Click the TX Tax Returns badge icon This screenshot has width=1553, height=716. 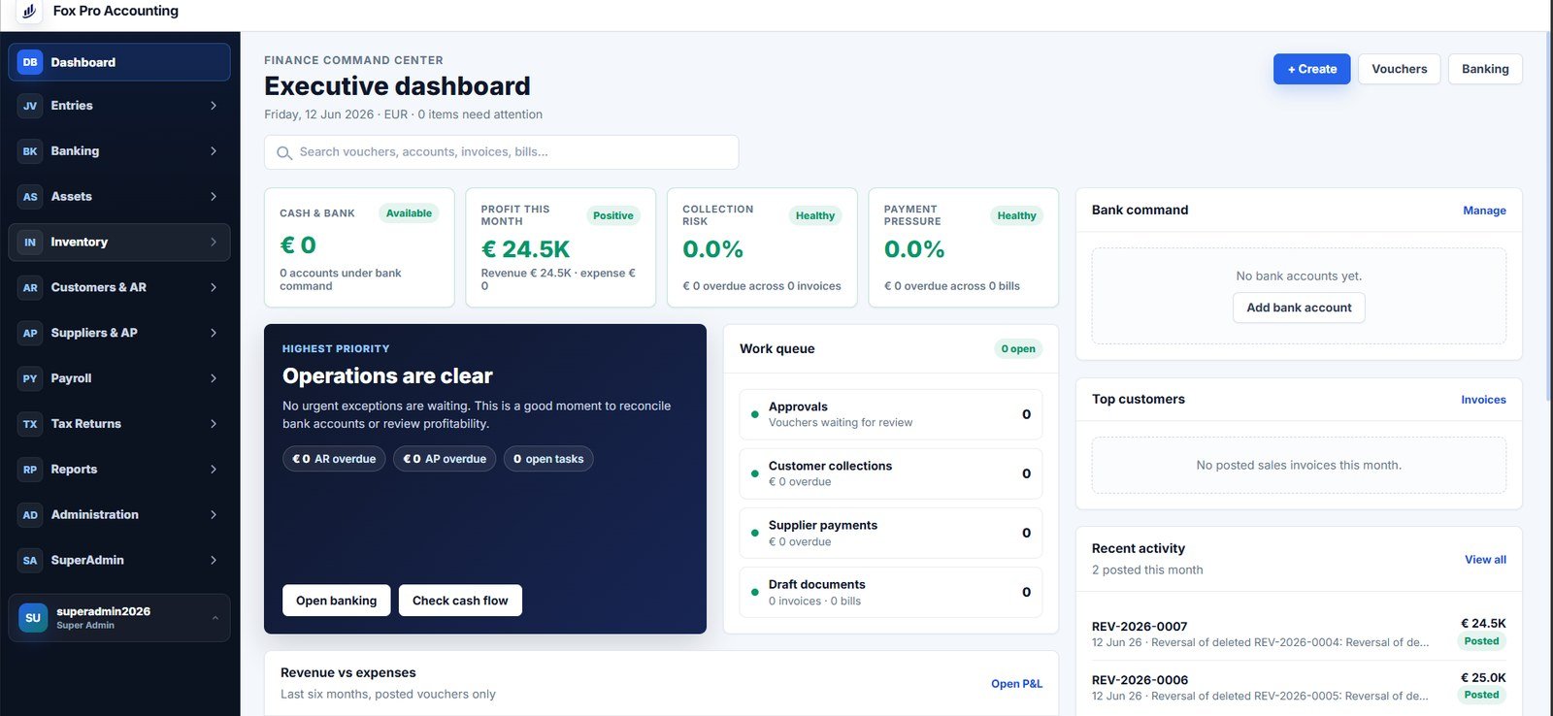coord(30,424)
